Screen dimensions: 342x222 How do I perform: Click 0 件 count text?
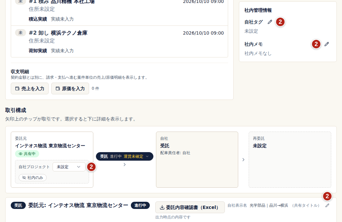(x=95, y=88)
